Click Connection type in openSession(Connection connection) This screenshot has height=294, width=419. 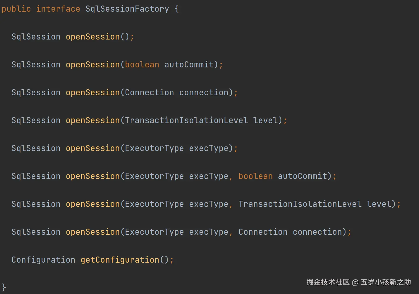tap(149, 92)
